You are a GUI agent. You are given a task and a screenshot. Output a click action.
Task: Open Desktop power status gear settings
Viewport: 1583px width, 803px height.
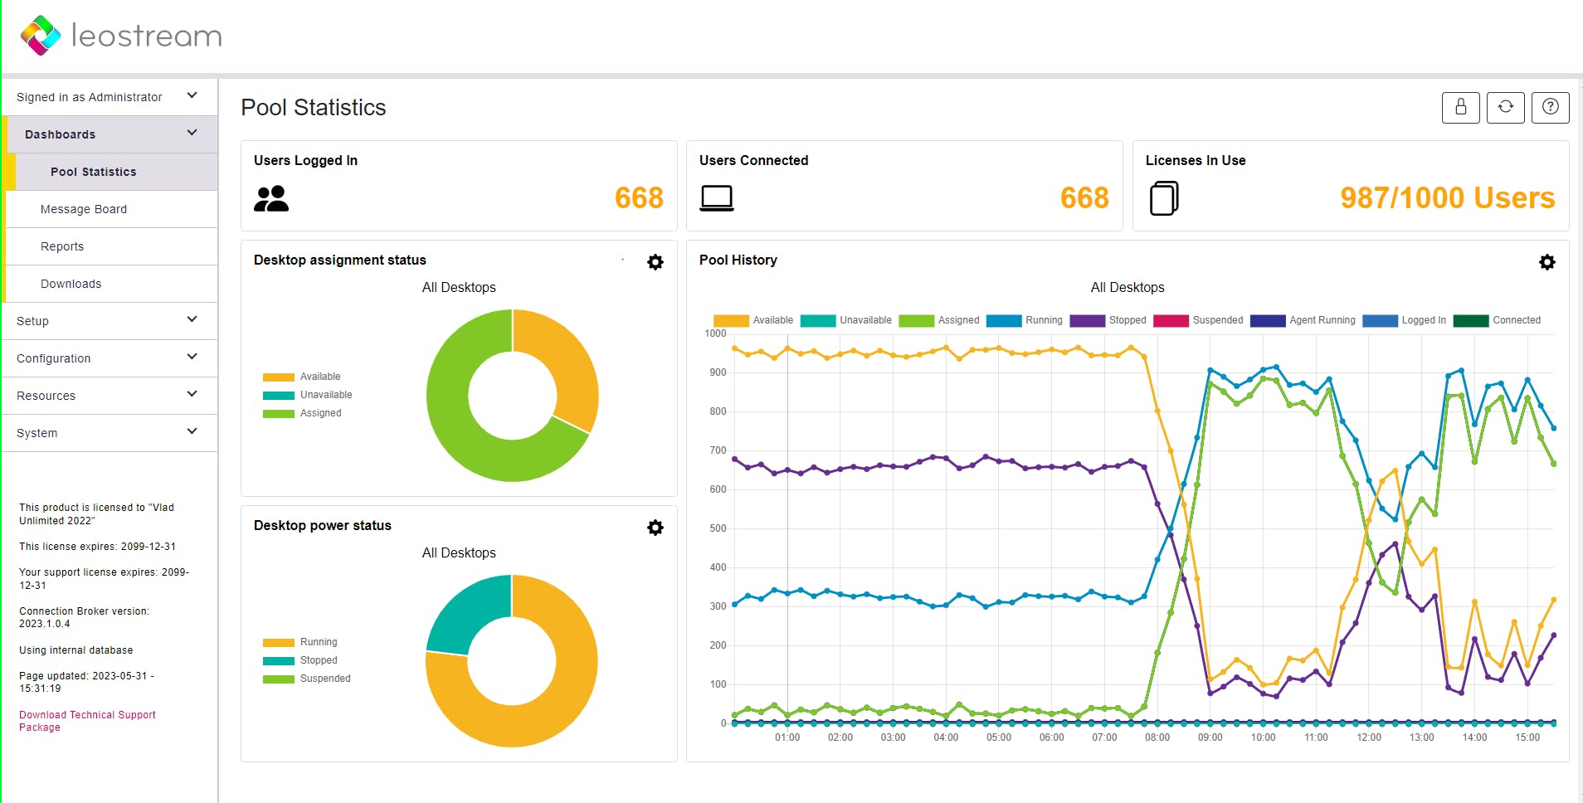(x=655, y=528)
